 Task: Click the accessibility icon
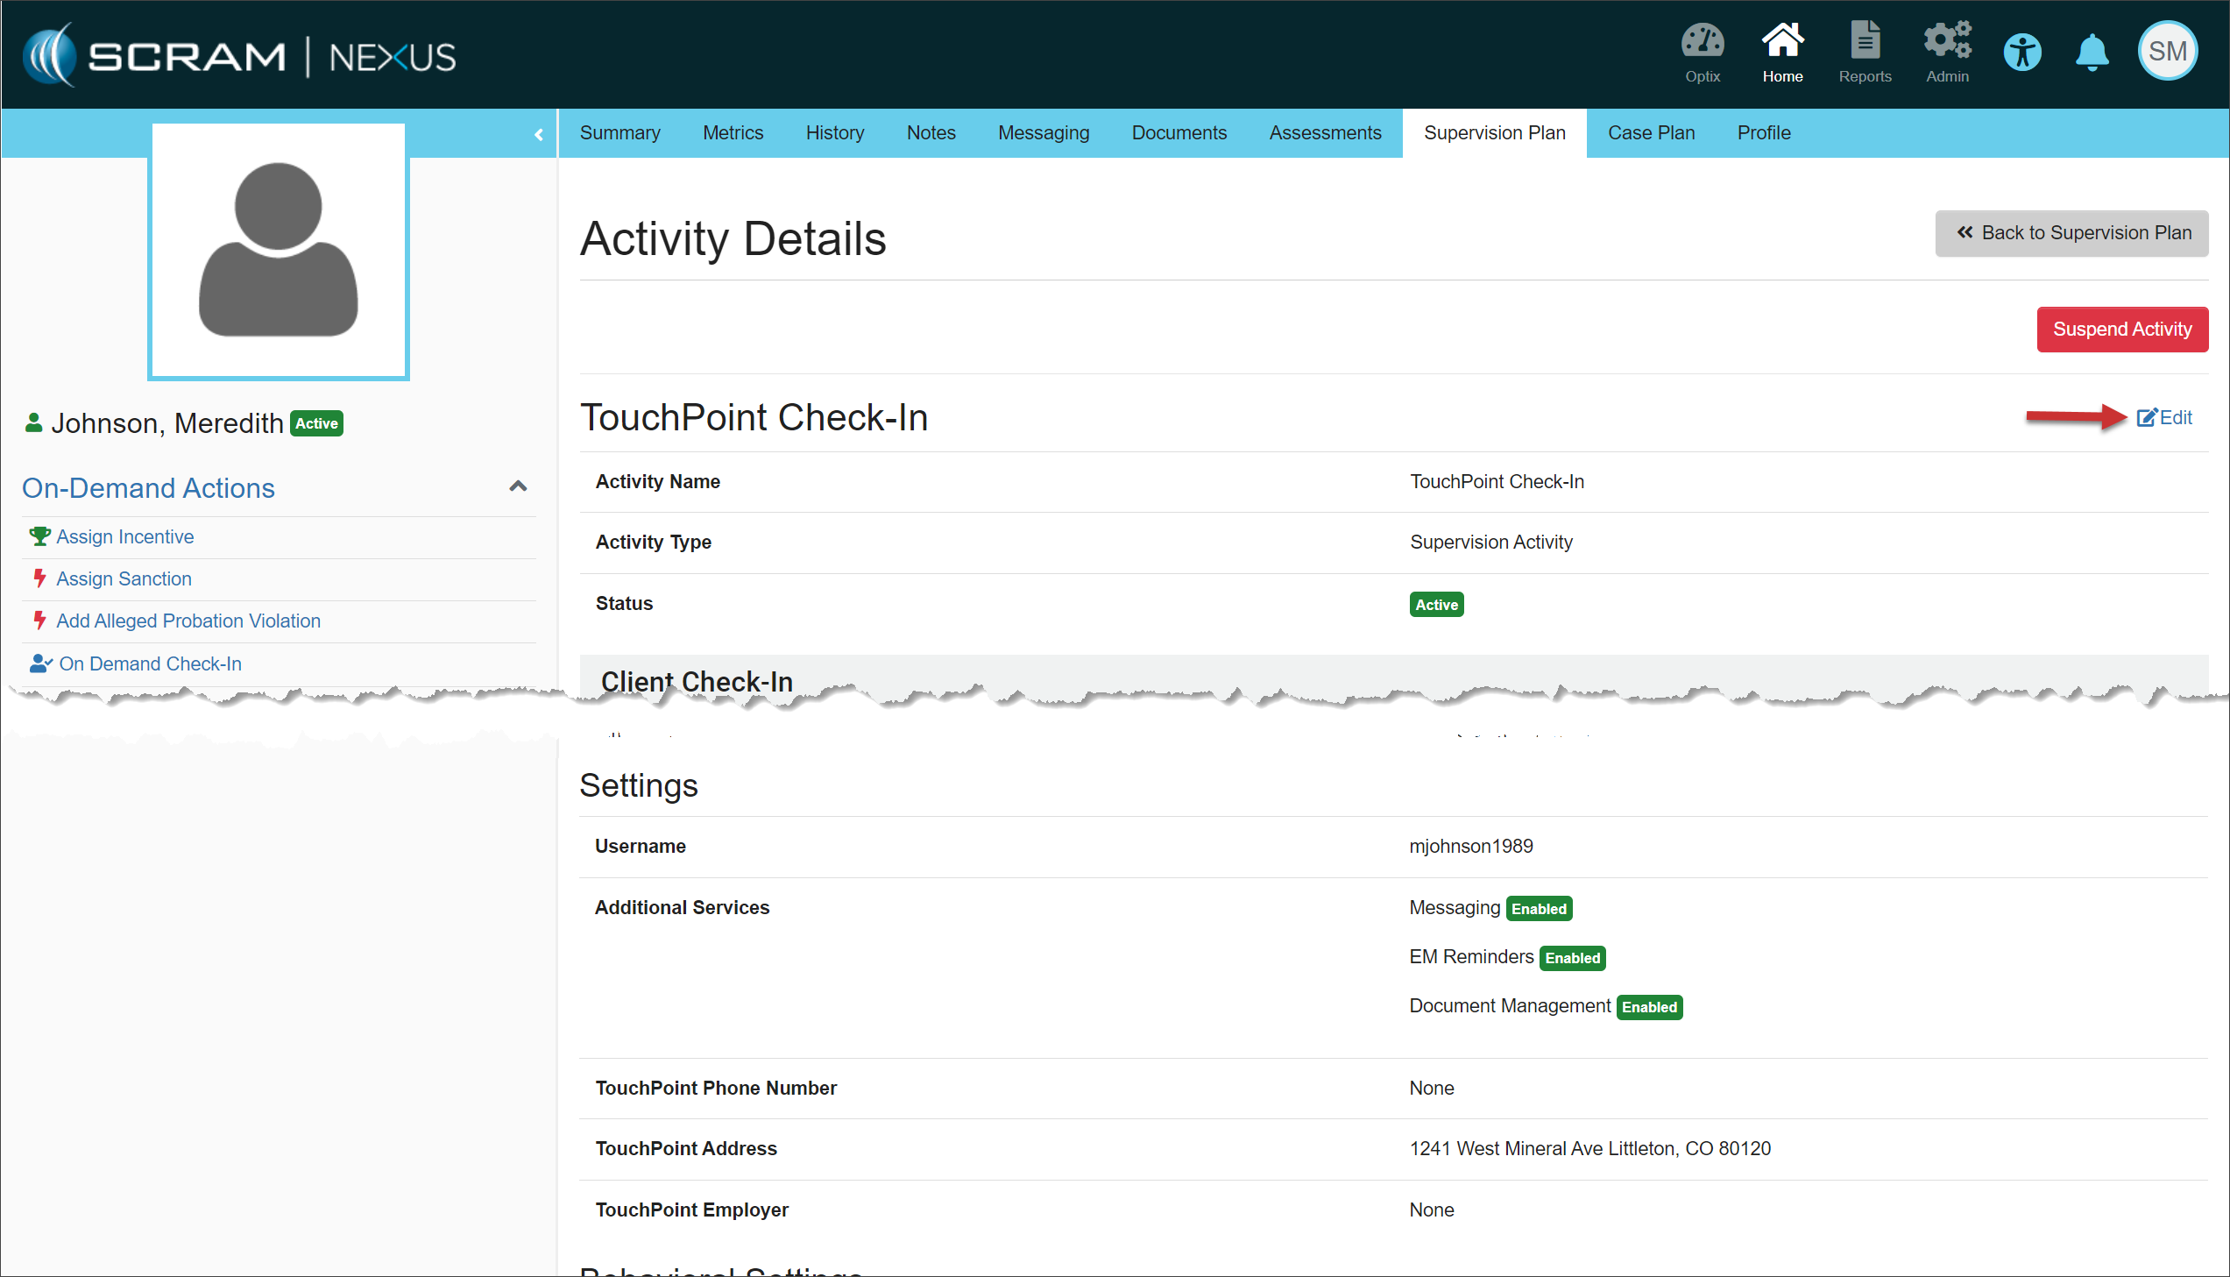[2021, 53]
